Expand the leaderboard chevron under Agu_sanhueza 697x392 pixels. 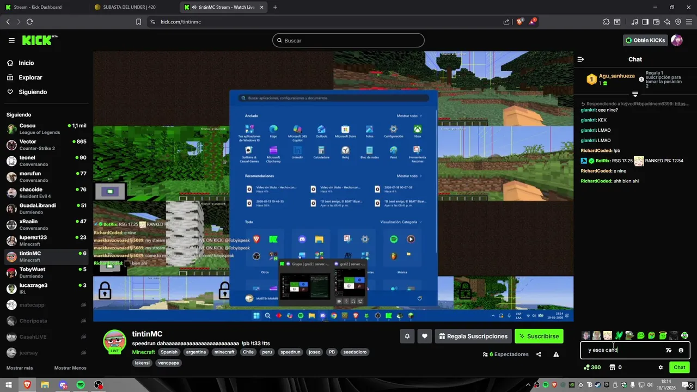pyautogui.click(x=635, y=94)
